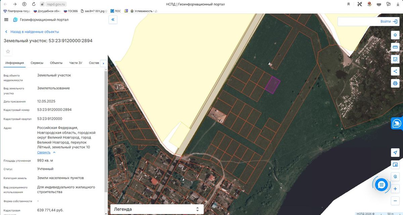Share the current map view
Screen dimensions: 403x215
(x=395, y=71)
